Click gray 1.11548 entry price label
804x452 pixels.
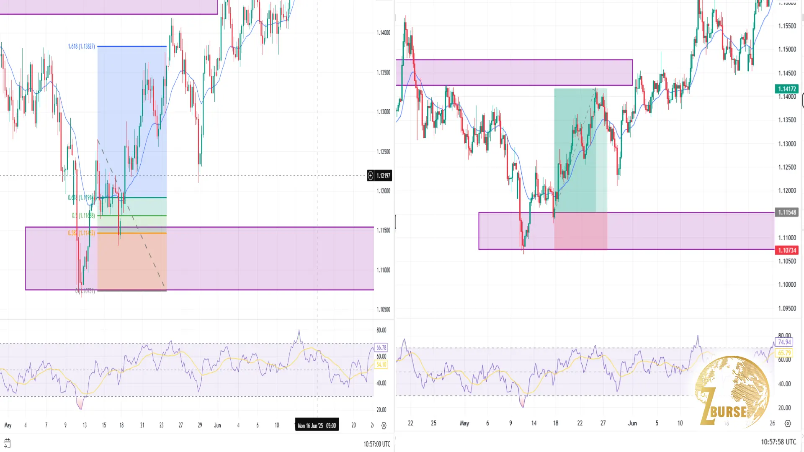coord(787,212)
